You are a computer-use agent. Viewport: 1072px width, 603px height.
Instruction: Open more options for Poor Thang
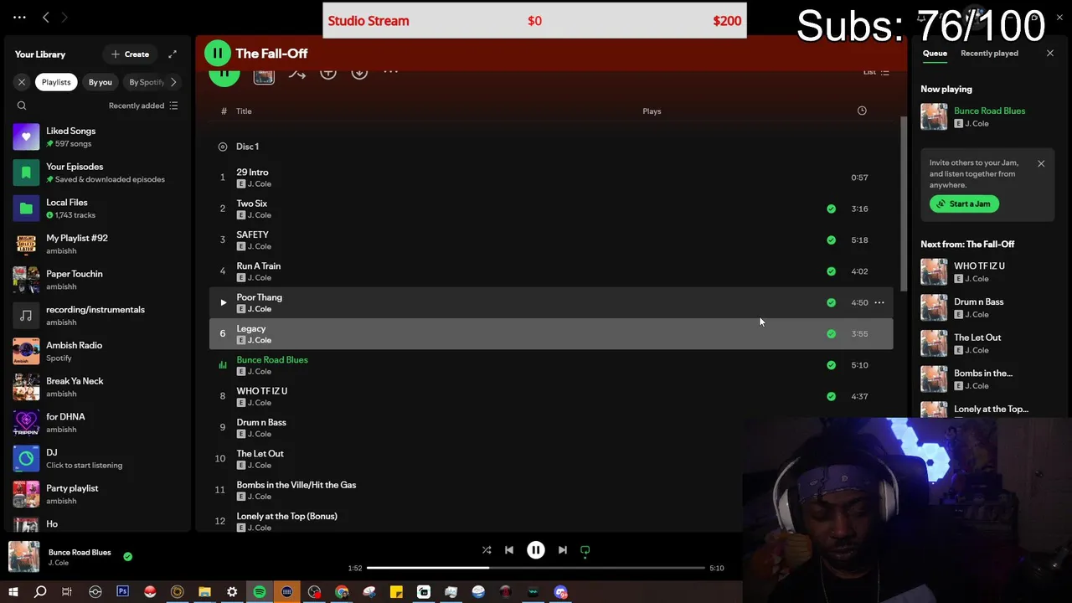(879, 302)
